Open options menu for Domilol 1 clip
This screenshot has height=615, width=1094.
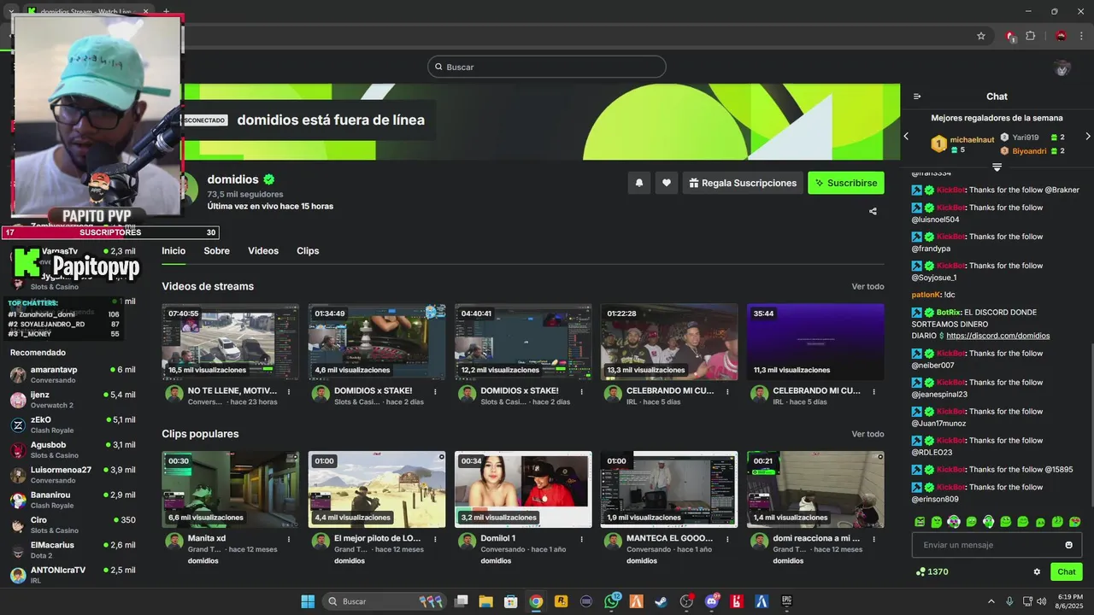point(581,539)
